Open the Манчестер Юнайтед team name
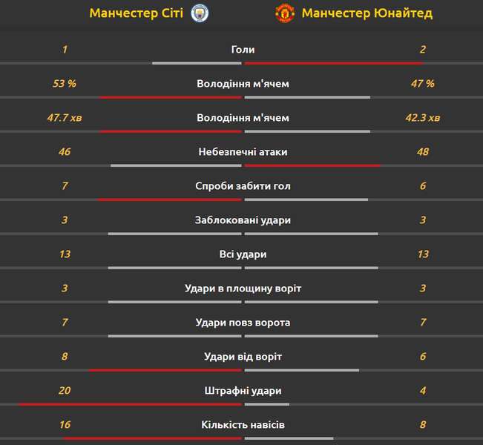The width and height of the screenshot is (483, 445). point(367,13)
